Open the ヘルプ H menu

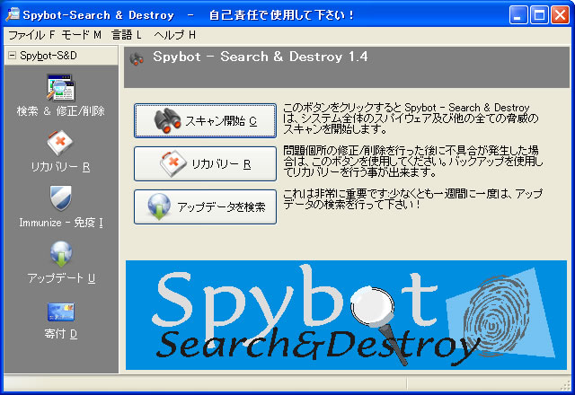tap(175, 35)
